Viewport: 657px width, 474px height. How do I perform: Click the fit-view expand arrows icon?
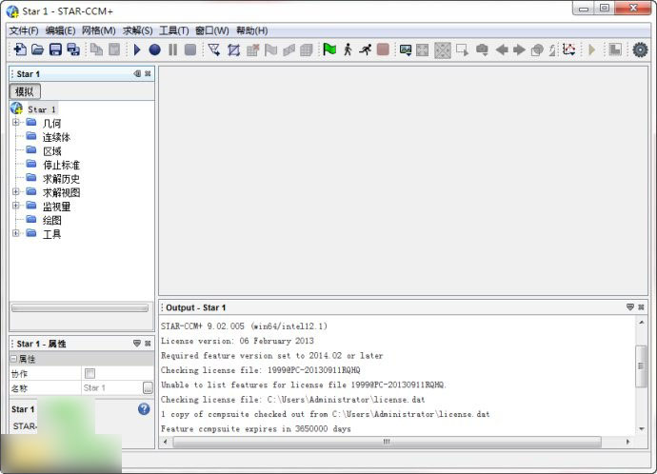(423, 50)
